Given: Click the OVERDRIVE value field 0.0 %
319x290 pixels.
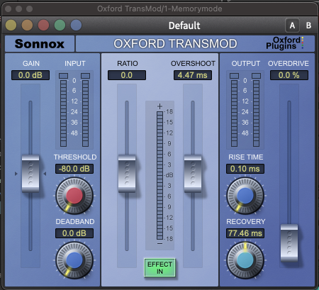Looking at the screenshot, I should point(289,75).
